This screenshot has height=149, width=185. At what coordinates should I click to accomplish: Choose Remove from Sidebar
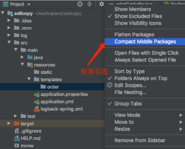pyautogui.click(x=140, y=140)
